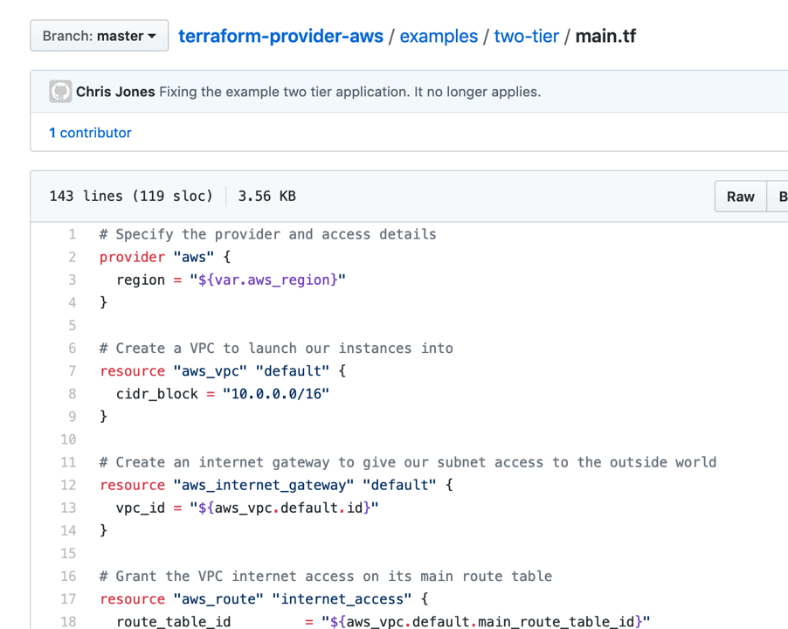Go to the two-tier folder breadcrumb
Image resolution: width=788 pixels, height=629 pixels.
(526, 36)
